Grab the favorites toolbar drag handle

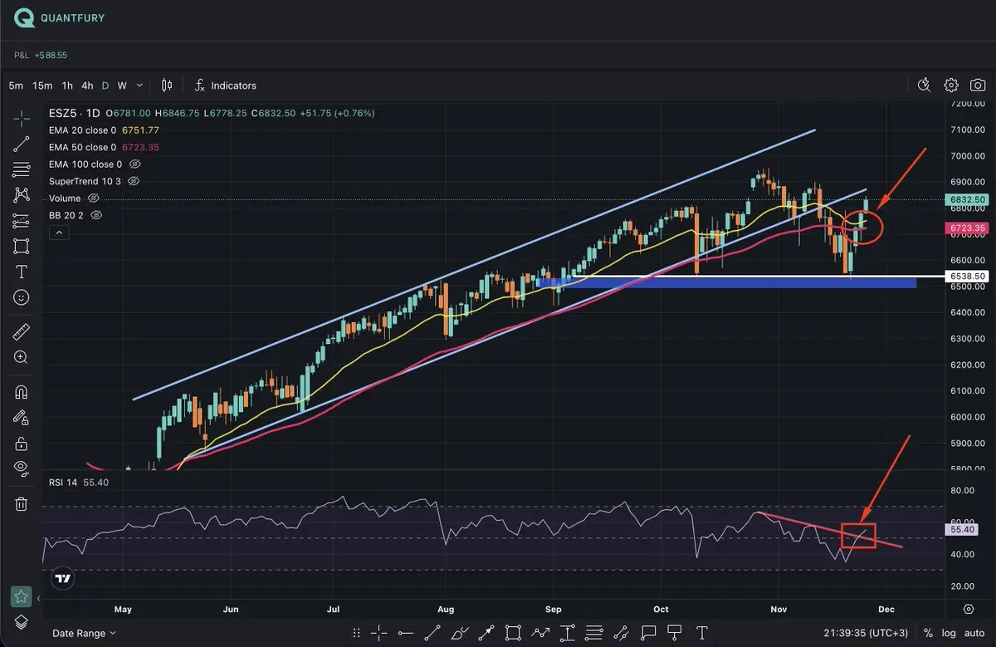pyautogui.click(x=358, y=632)
